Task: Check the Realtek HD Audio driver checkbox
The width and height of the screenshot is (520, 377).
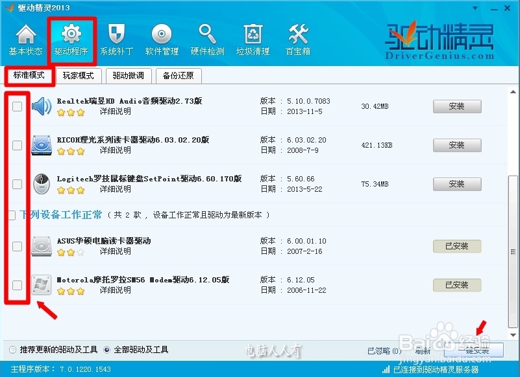Action: point(17,106)
